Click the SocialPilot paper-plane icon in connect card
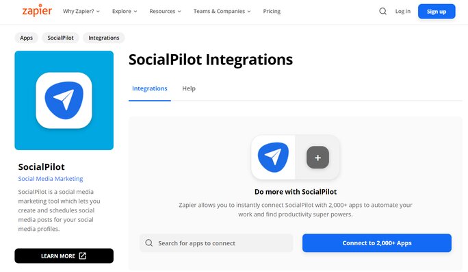The height and width of the screenshot is (272, 468). point(273,157)
